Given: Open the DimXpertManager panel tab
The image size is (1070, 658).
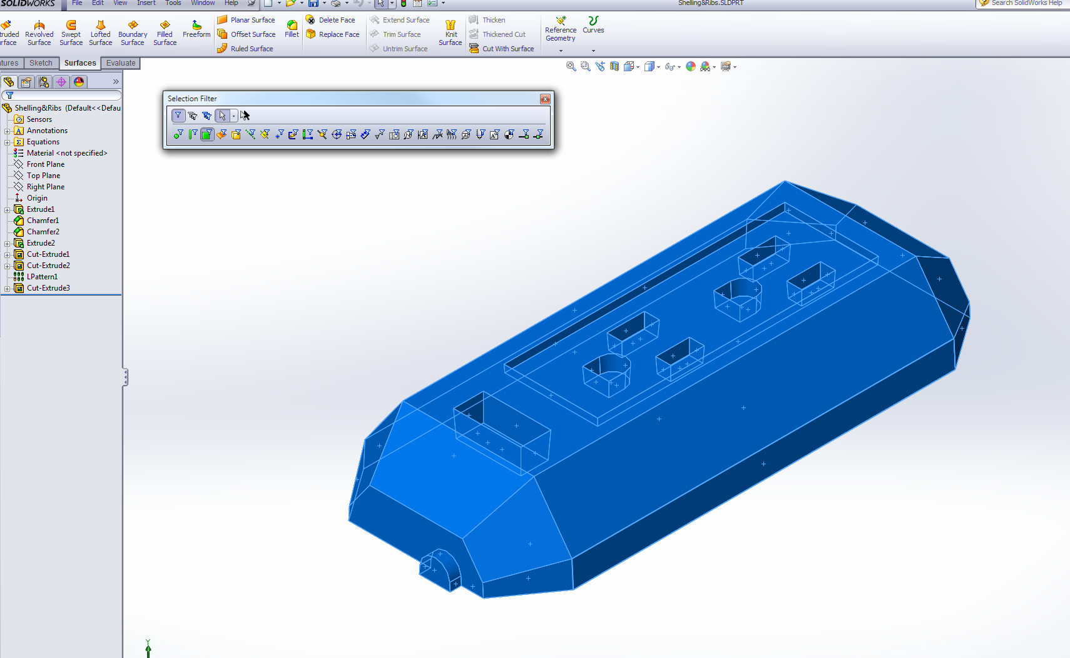Looking at the screenshot, I should 61,82.
